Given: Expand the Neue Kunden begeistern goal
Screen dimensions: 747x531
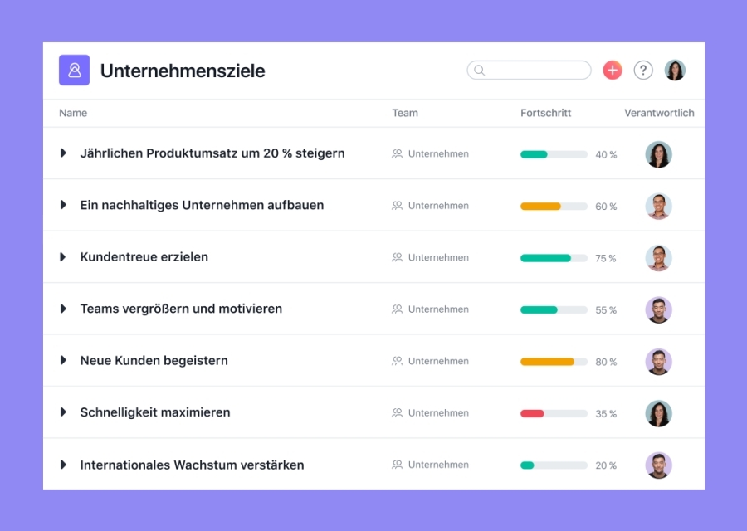Looking at the screenshot, I should [x=63, y=361].
